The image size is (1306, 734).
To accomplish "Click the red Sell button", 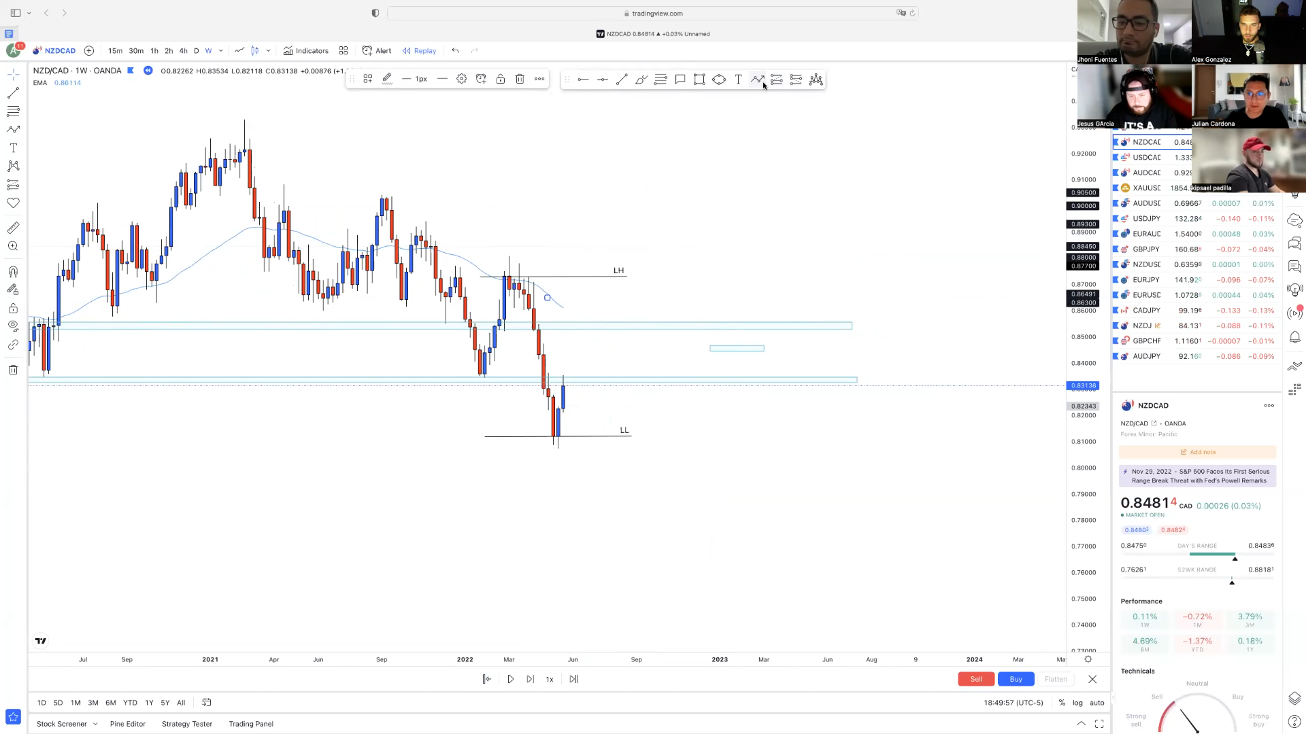I will (975, 679).
